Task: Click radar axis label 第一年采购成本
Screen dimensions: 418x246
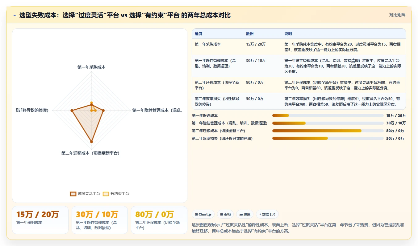Action: point(91,67)
